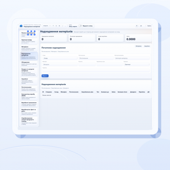
Task: Open 'Оприбуткування готової продукції в Catalog' item
Action: [x=29, y=121]
